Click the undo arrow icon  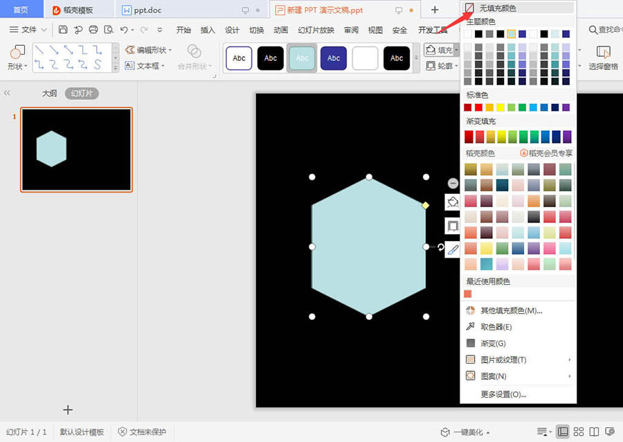click(124, 30)
